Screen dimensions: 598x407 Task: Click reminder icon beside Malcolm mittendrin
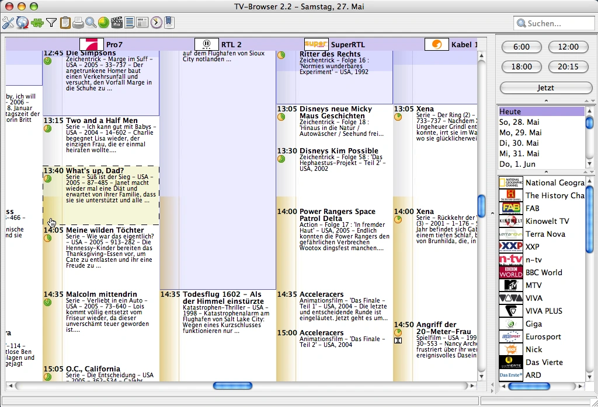pos(48,302)
